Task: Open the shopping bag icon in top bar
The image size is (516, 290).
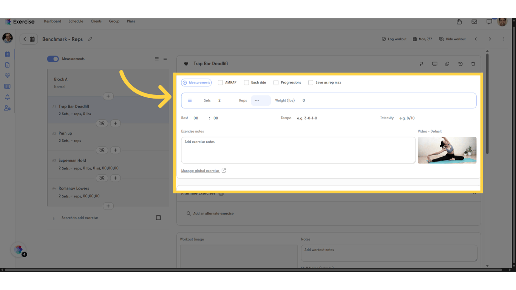Action: [459, 22]
